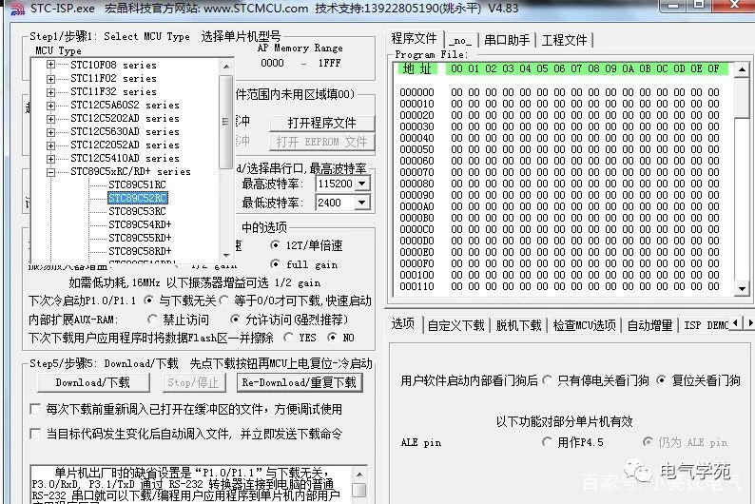Open the 脱机下载 tab

coord(519,326)
